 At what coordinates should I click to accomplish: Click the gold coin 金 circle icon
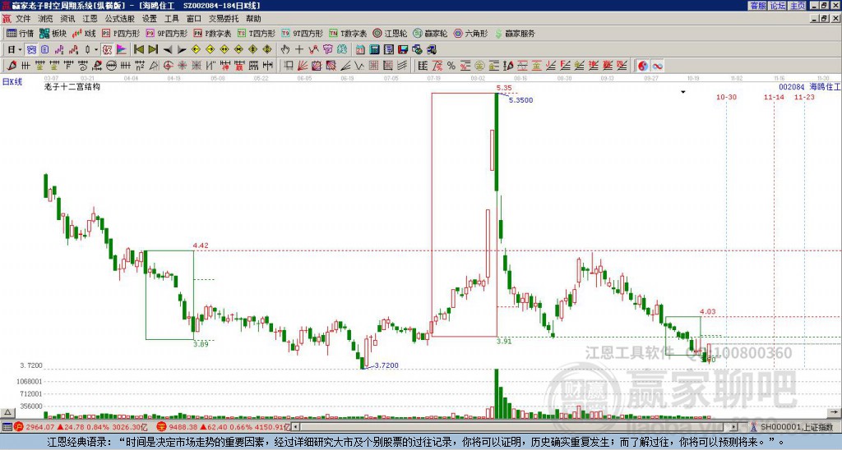coord(479,66)
